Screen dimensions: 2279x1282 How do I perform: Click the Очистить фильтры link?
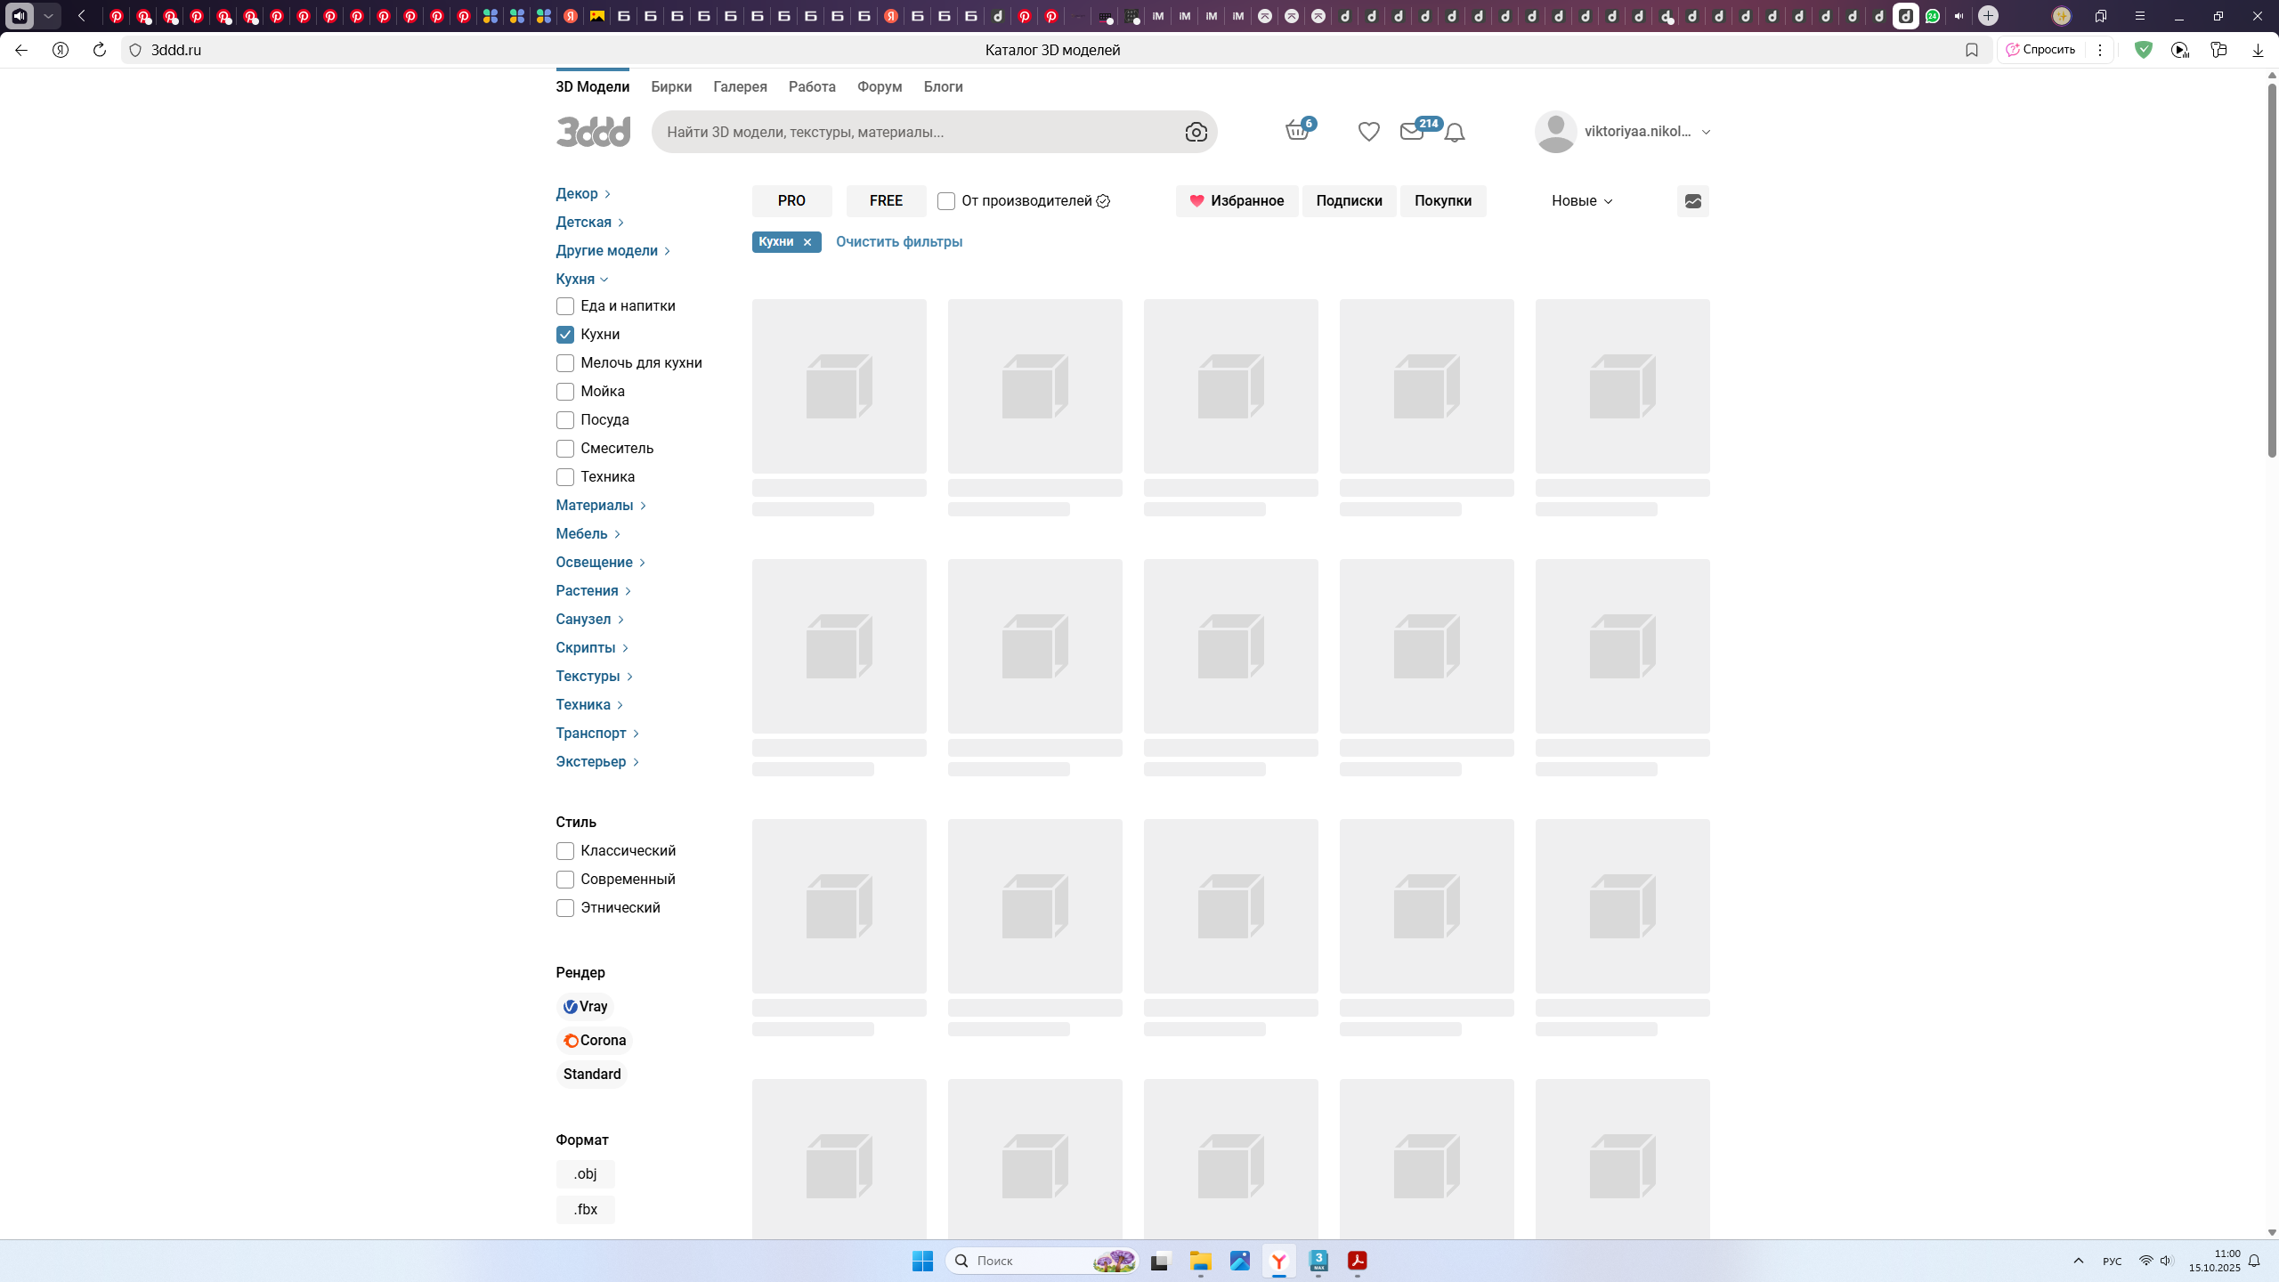(x=898, y=242)
